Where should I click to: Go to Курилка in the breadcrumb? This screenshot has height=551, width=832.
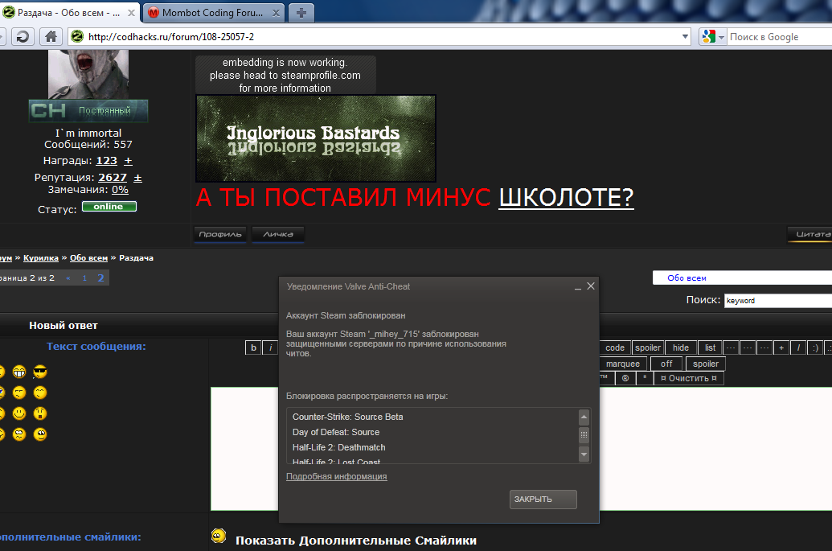41,257
